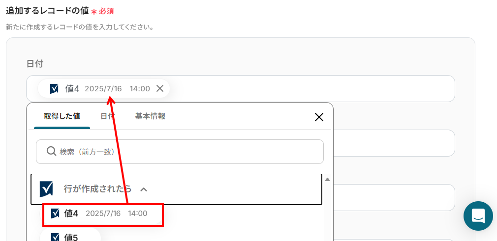Focus the 検索（前方一致） search box
This screenshot has height=241, width=497.
pos(187,152)
